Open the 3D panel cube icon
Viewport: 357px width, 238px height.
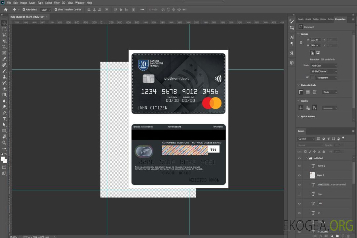(292, 62)
